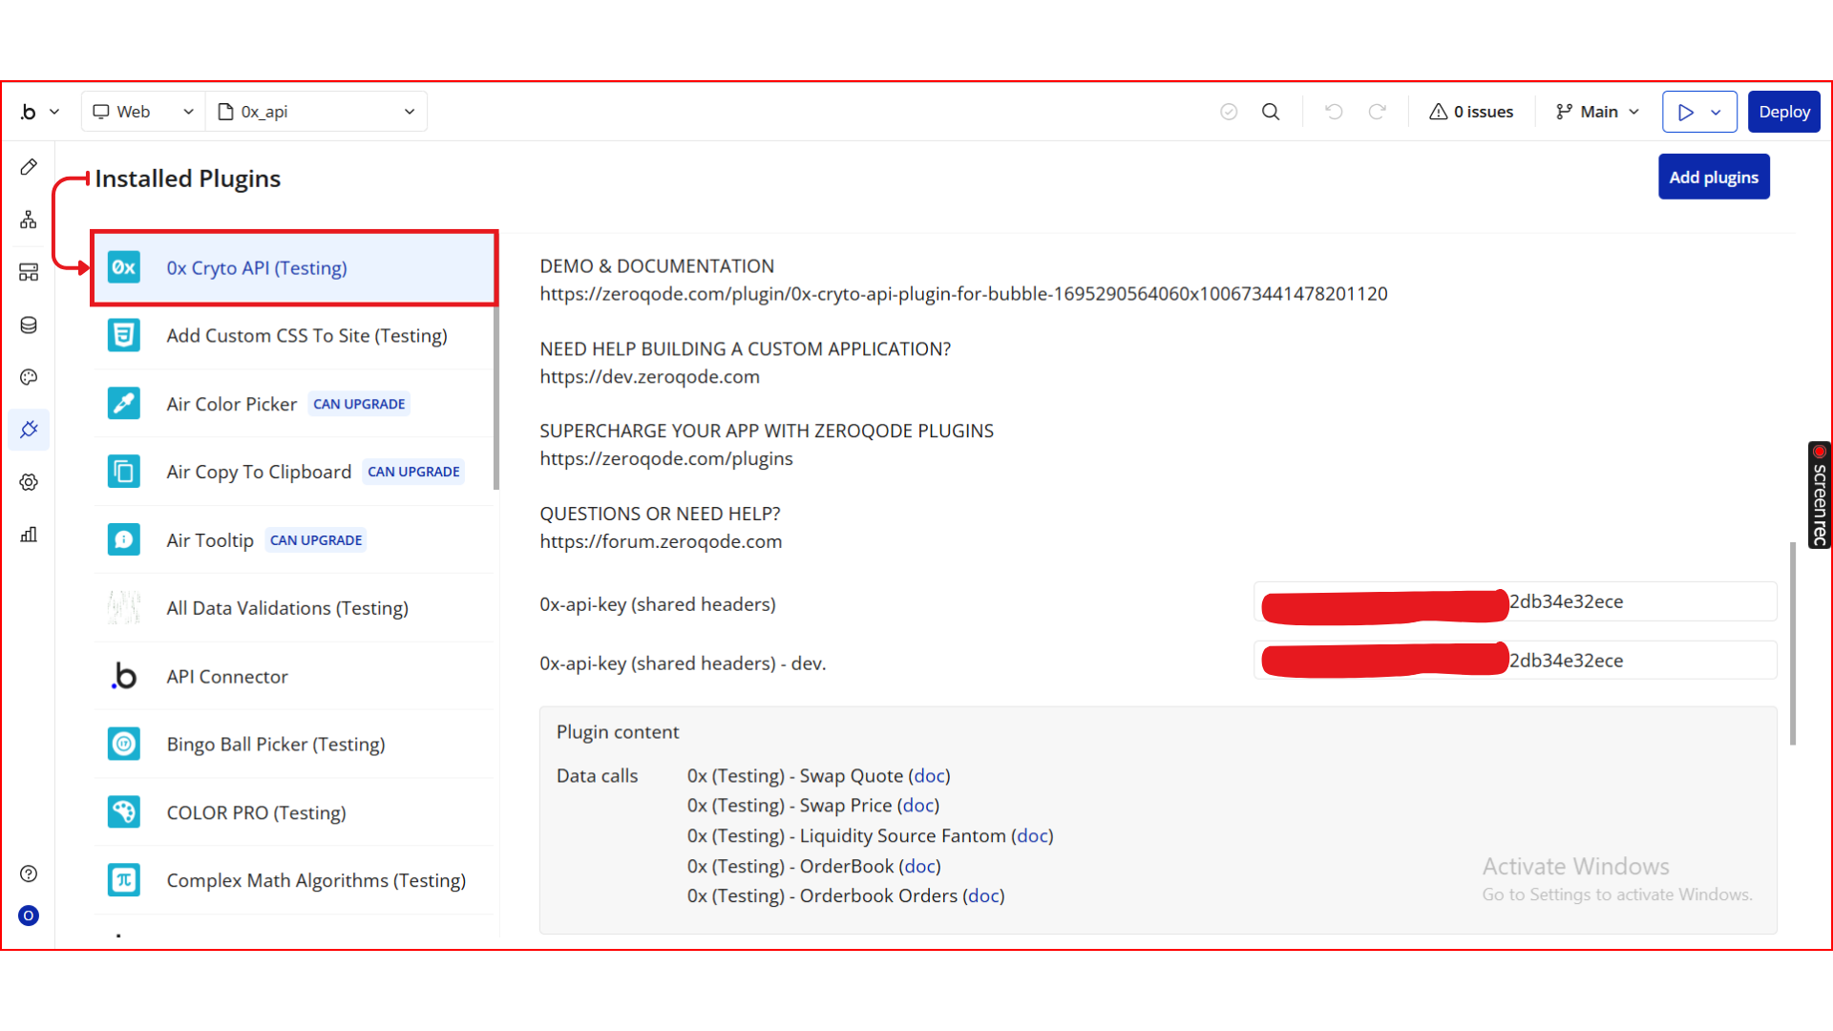The image size is (1833, 1031).
Task: Click the 0 issues indicator
Action: (1471, 112)
